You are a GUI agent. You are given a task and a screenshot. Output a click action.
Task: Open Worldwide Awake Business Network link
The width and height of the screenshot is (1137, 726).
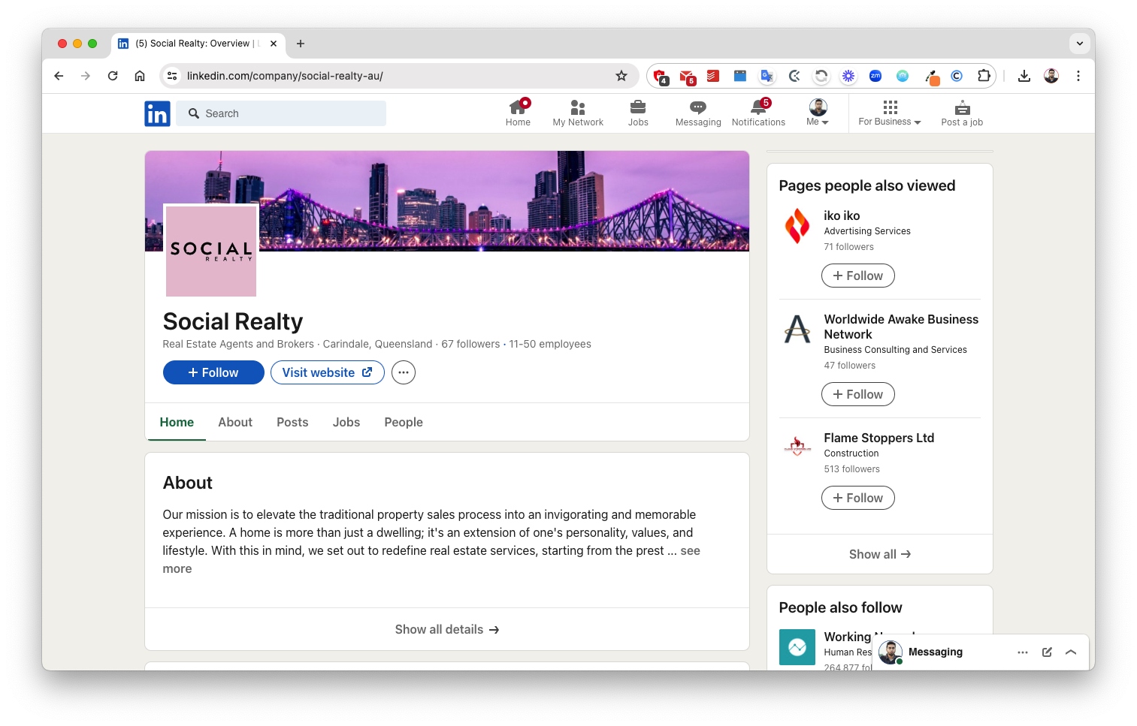click(x=901, y=327)
